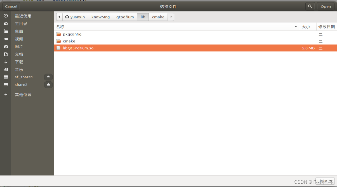
Task: Open the 名称 column dropdown arrow
Action: 296,27
